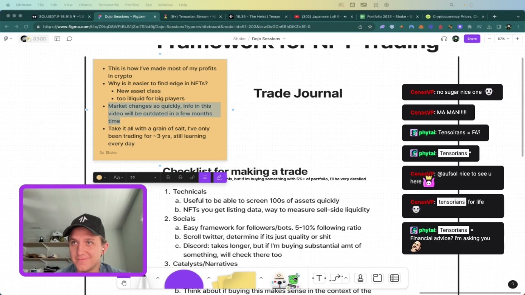Viewport: 525px width, 295px height.
Task: Expand shape options next to purple circle
Action: [208, 278]
